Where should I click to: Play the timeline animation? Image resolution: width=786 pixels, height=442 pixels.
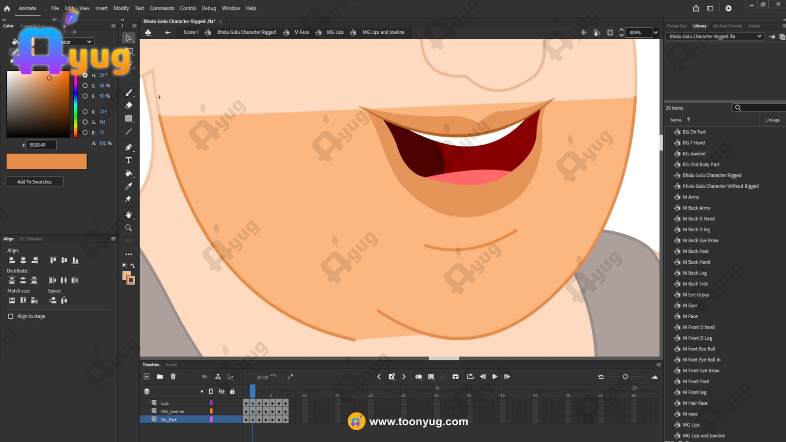point(495,377)
